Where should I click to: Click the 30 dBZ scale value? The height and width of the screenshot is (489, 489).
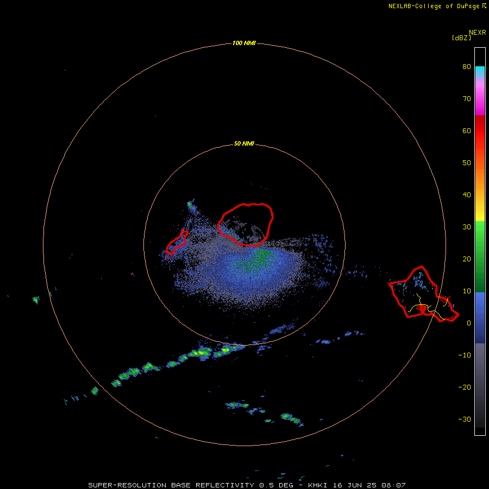467,227
